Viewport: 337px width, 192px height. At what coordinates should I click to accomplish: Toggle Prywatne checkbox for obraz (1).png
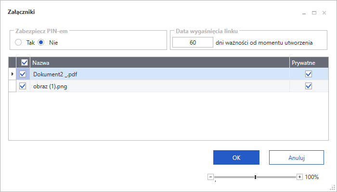click(309, 86)
